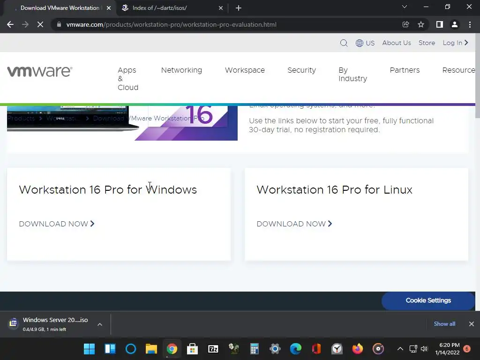Switch to Index of /~dartz/isos/ tab

(x=172, y=8)
